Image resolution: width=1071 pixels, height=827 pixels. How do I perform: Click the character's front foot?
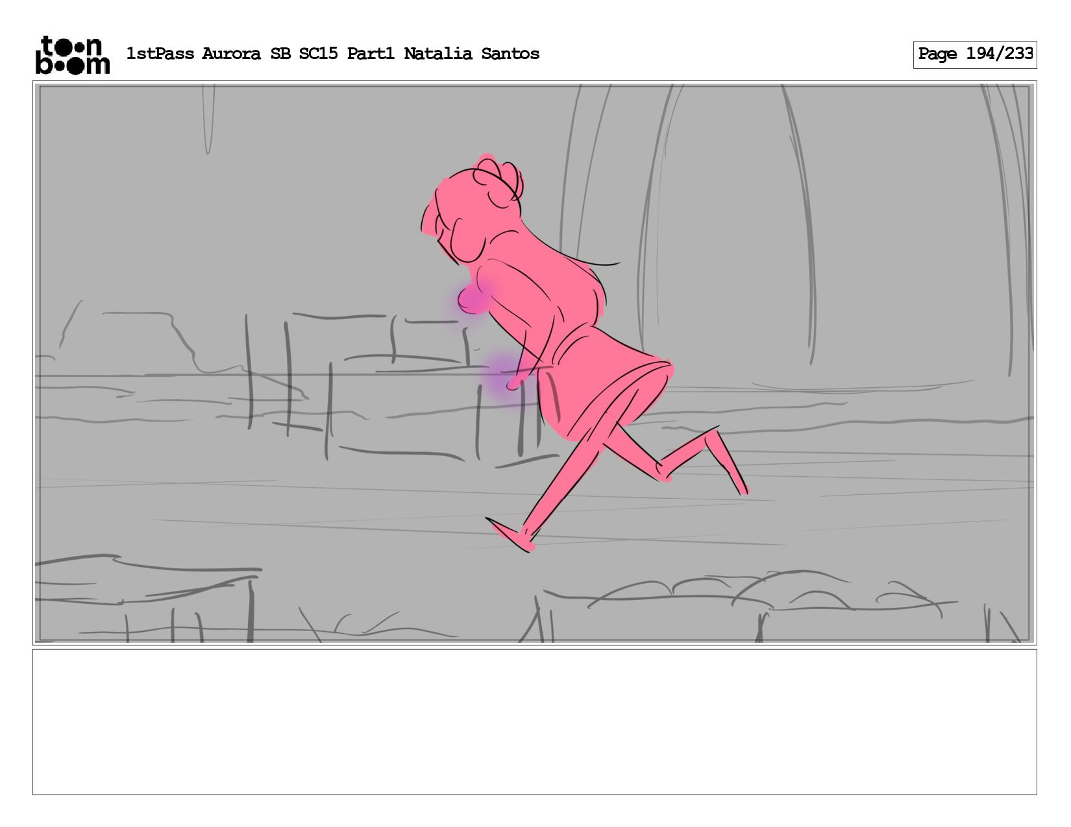point(510,535)
